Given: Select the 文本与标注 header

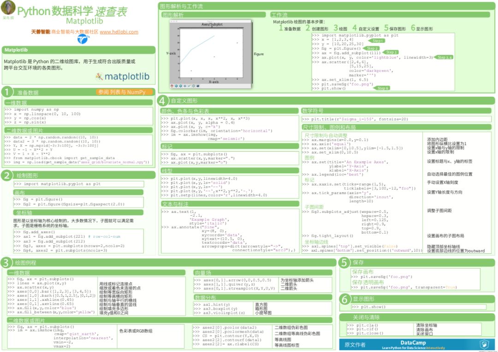Looking at the screenshot, I should 230,204.
